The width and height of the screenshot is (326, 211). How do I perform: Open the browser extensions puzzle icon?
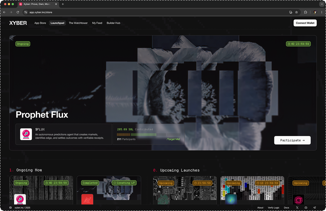(306, 12)
